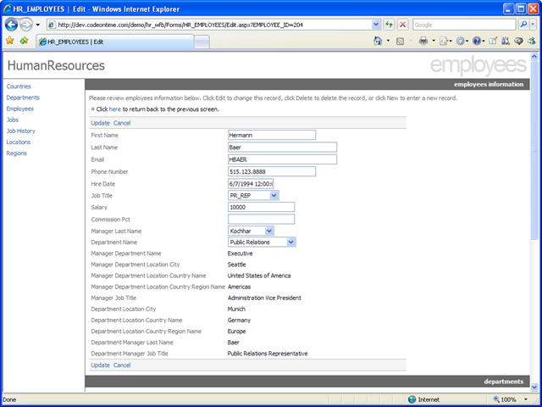
Task: Click the magnifier search icon
Action: coord(523,25)
